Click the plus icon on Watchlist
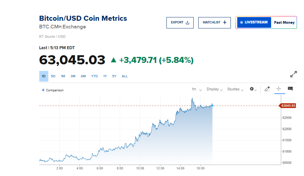This screenshot has width=304, height=176. [x=225, y=22]
